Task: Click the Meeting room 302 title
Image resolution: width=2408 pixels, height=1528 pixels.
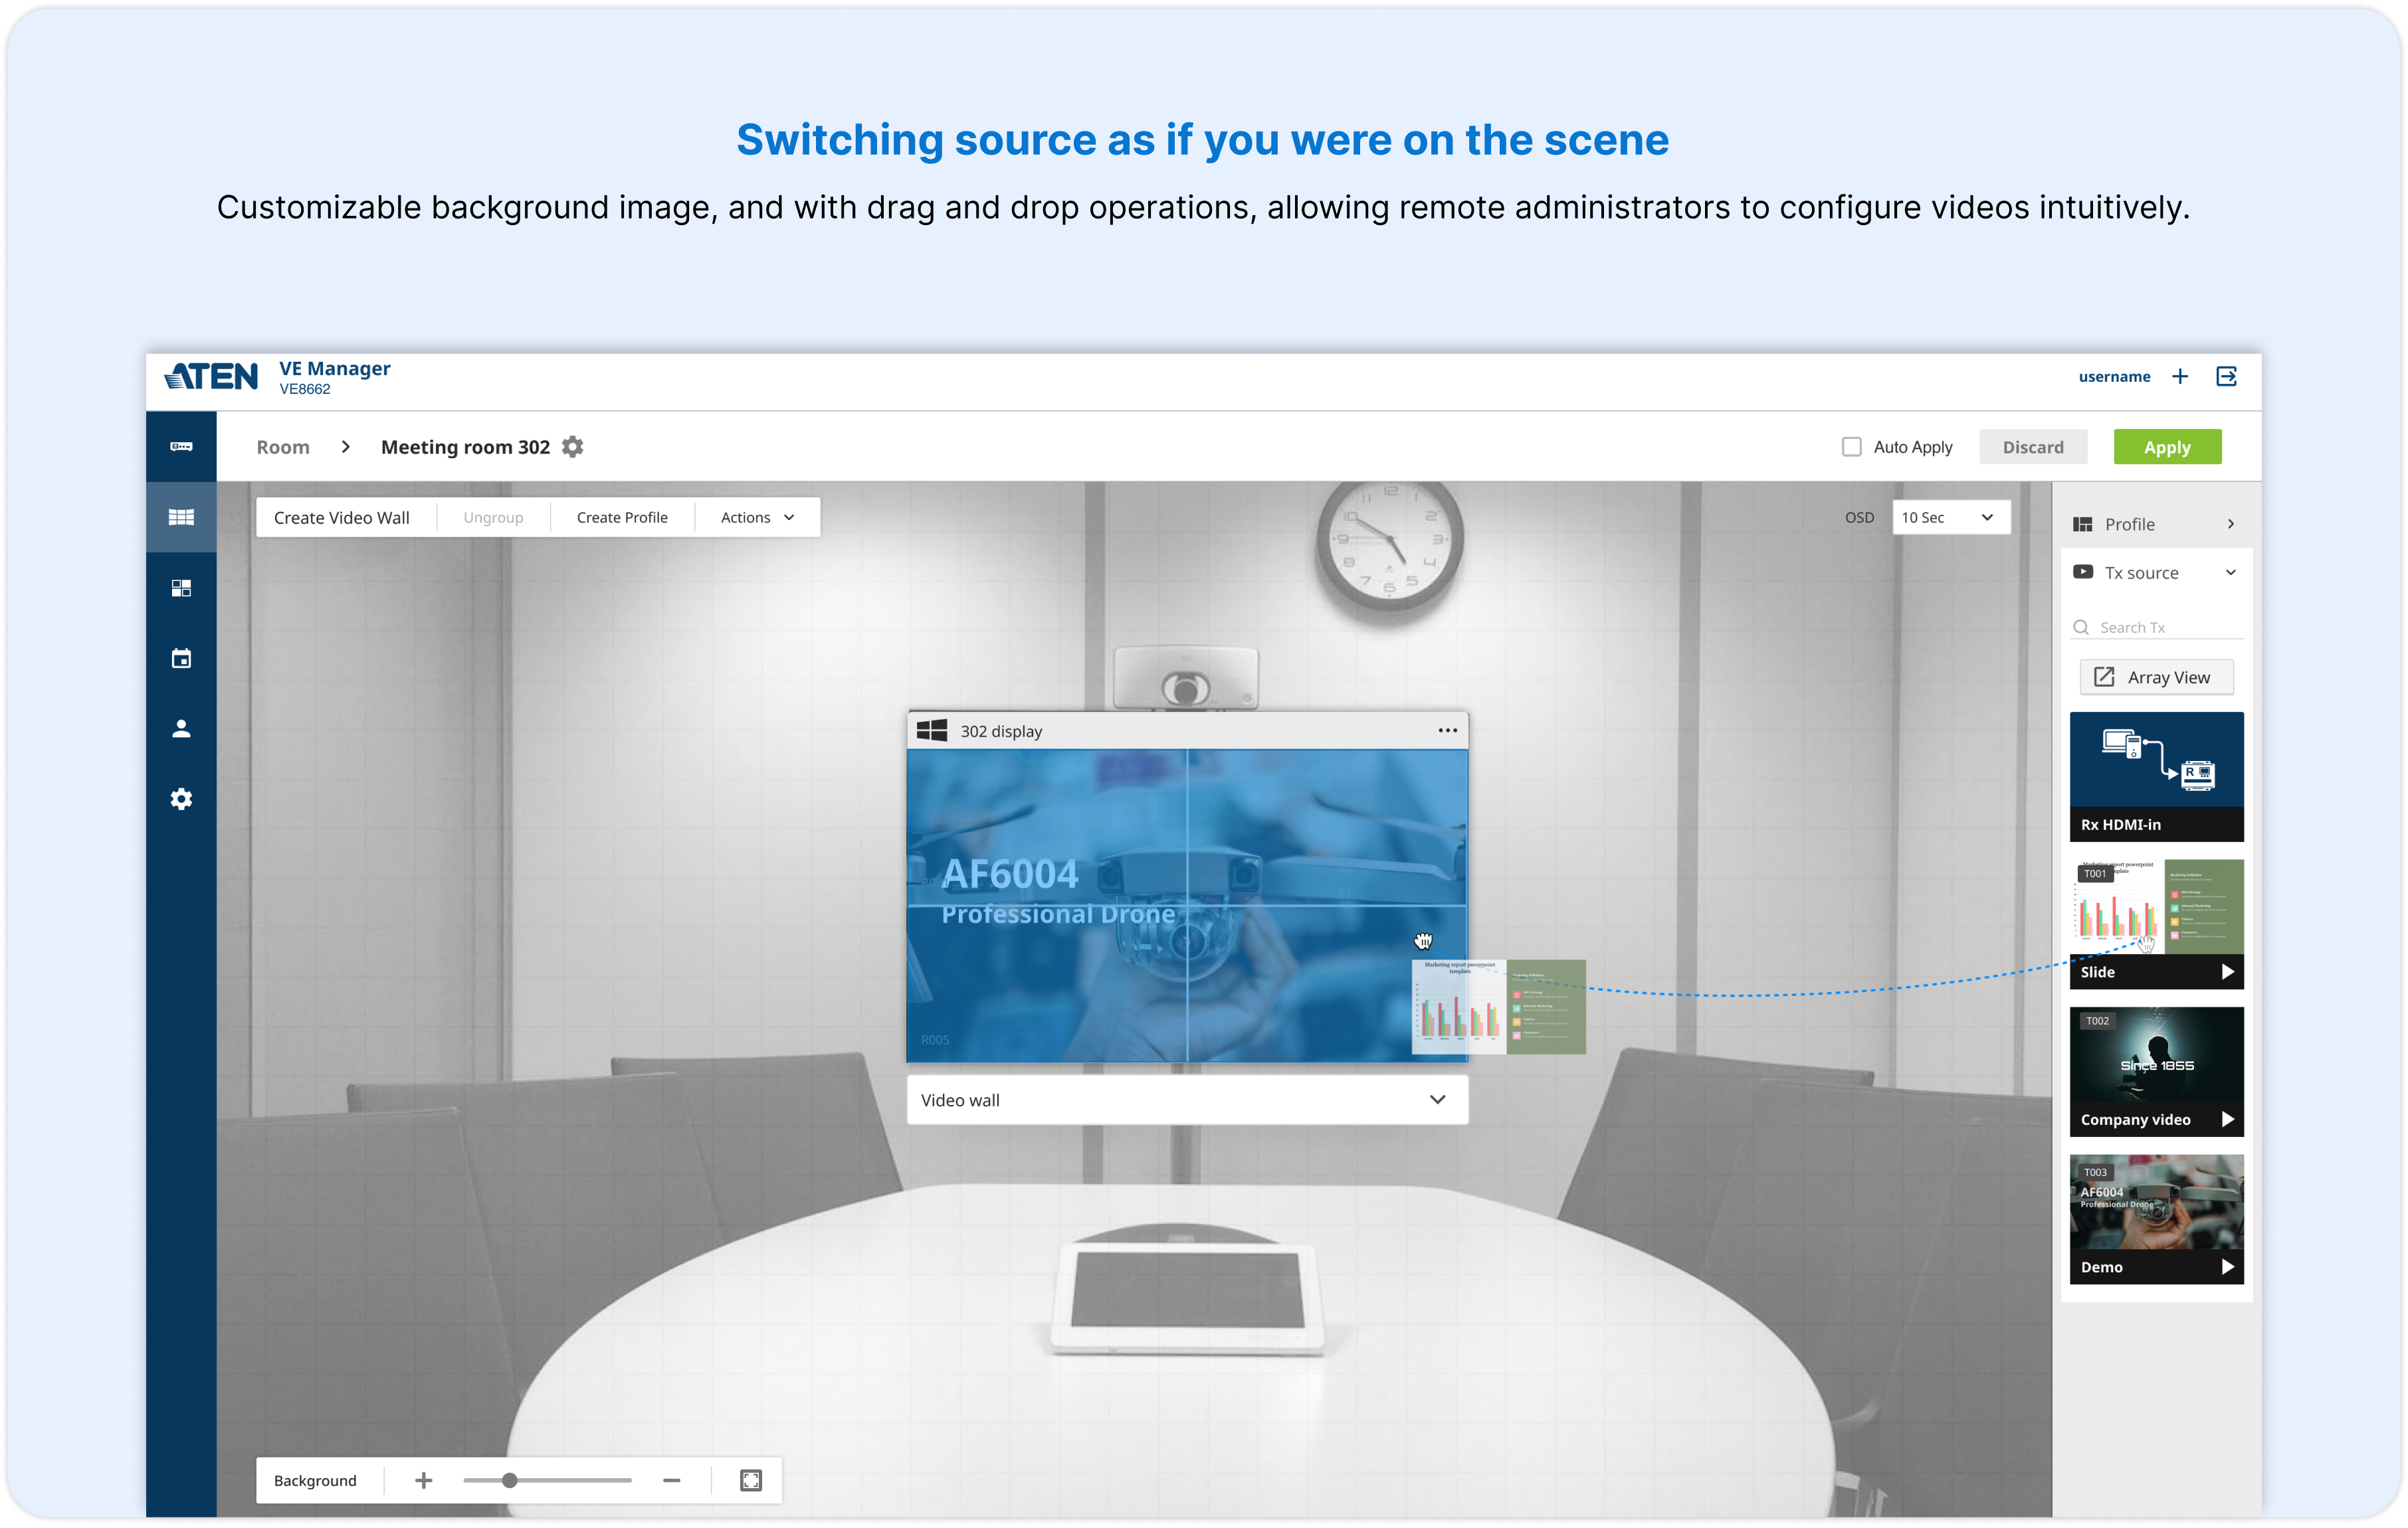Action: click(x=465, y=447)
